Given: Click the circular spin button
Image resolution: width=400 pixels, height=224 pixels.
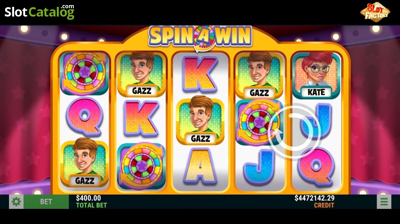Looking at the screenshot, I should pos(294,131).
